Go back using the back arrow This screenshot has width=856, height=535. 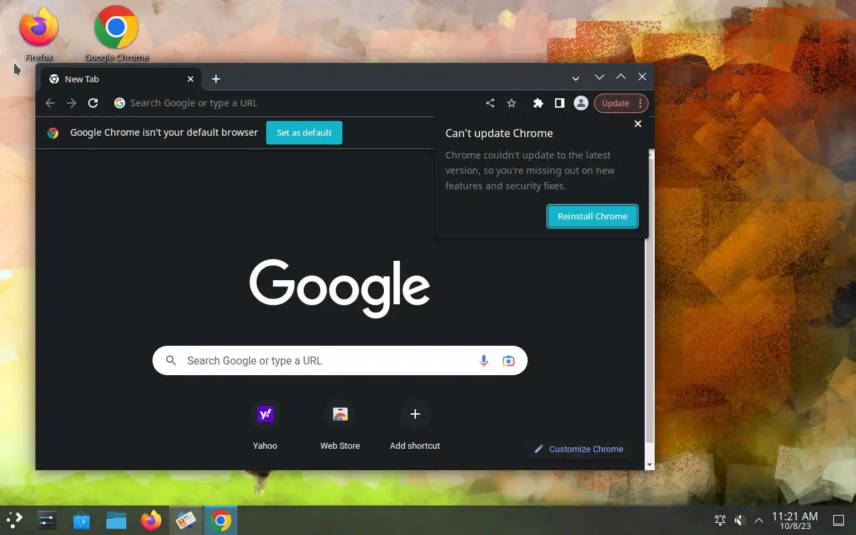coord(50,103)
